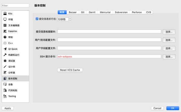Select the 设计师 pencil icon
Screen dimensions: 181x112
[x=5, y=67]
